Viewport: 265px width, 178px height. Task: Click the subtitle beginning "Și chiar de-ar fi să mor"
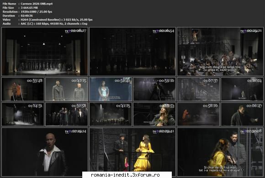[x=220, y=167]
